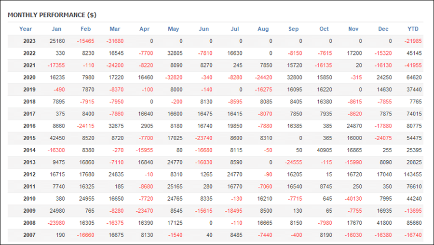The width and height of the screenshot is (434, 245).
Task: Click the Jan column header
Action: point(56,29)
